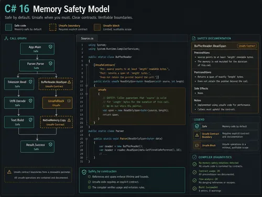Click the Unsafe Contract warning icon in Legend
Screen dimensions: 262x197
197,135
